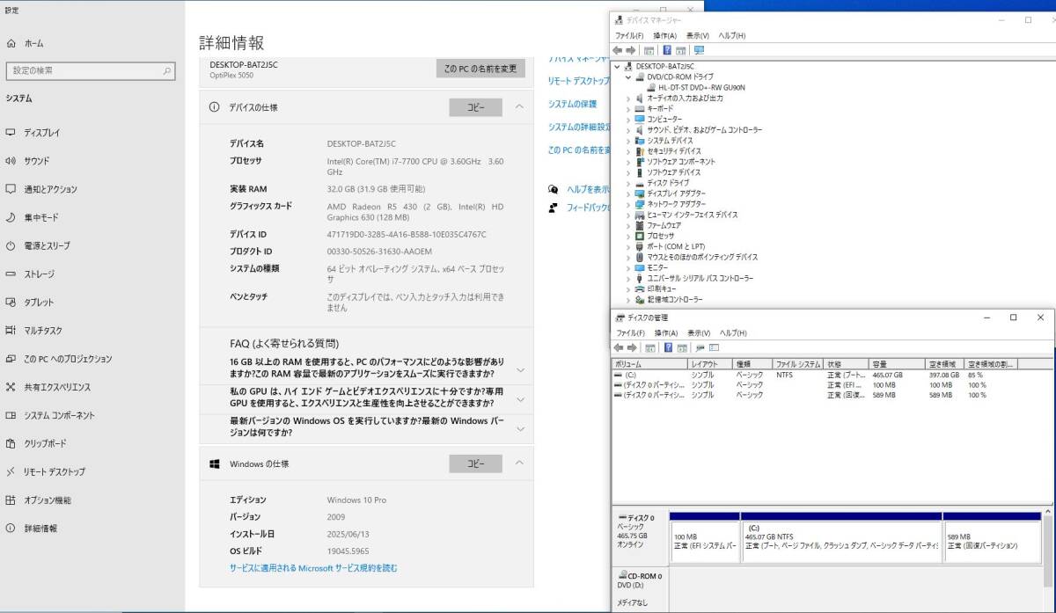Image resolution: width=1056 pixels, height=613 pixels.
Task: Click the ボリューム column header
Action: [x=649, y=364]
